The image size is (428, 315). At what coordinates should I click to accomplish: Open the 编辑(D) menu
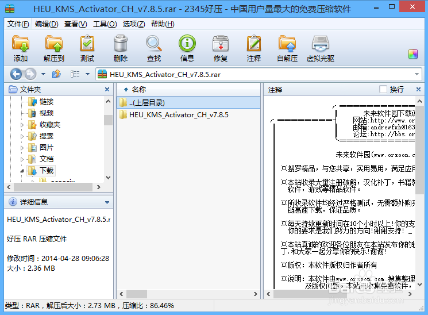point(47,24)
